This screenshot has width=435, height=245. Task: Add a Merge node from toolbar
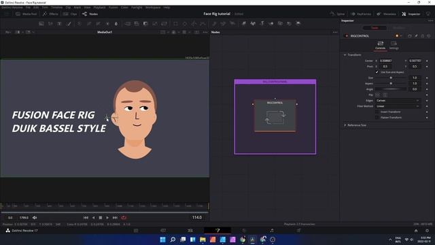click(x=128, y=24)
